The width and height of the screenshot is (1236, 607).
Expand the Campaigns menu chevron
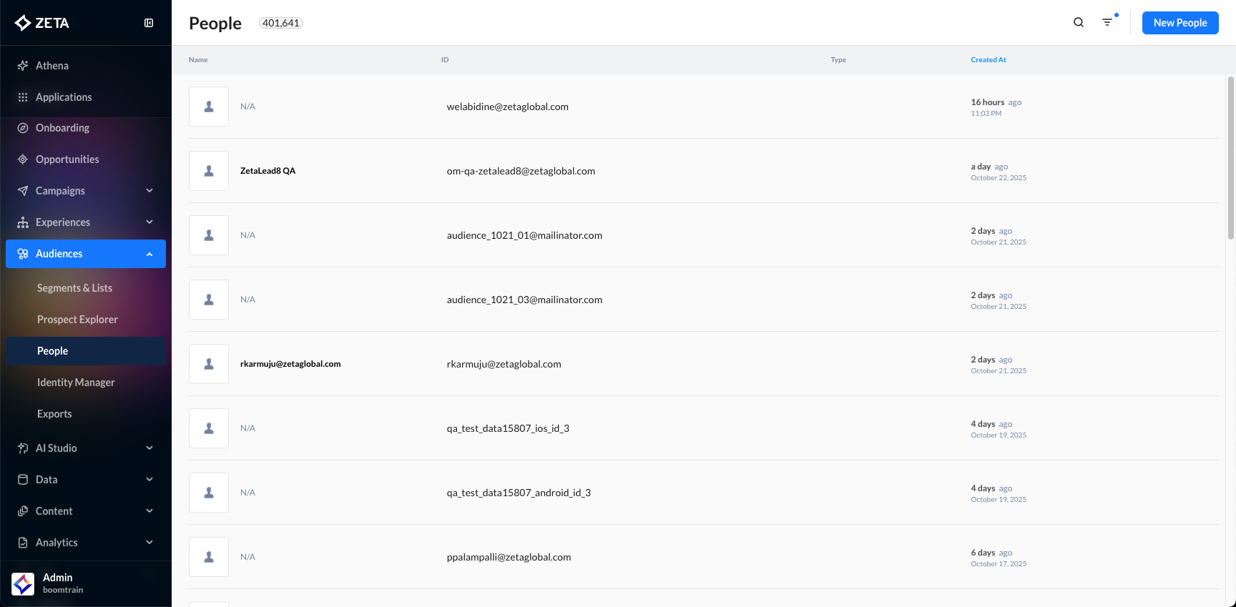[x=149, y=191]
